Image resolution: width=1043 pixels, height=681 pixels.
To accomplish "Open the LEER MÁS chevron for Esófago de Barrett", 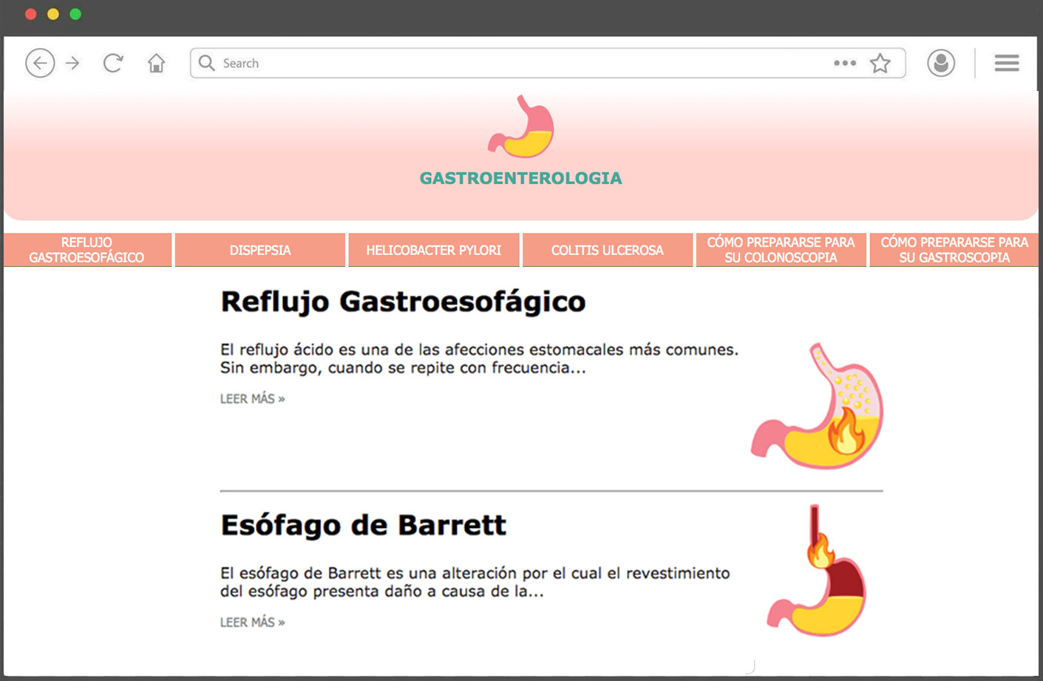I will (279, 622).
